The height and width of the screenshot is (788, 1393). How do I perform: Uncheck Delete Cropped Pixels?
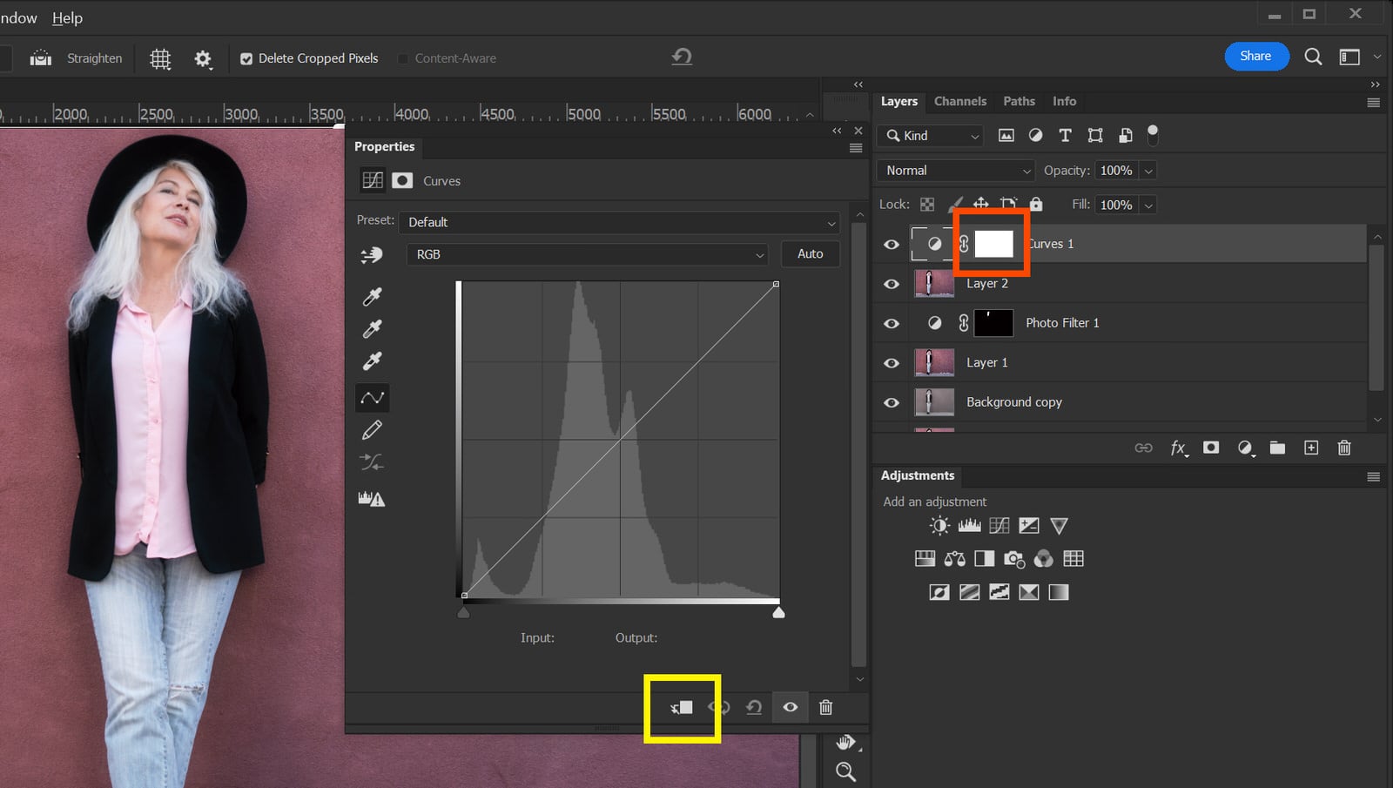(x=247, y=58)
